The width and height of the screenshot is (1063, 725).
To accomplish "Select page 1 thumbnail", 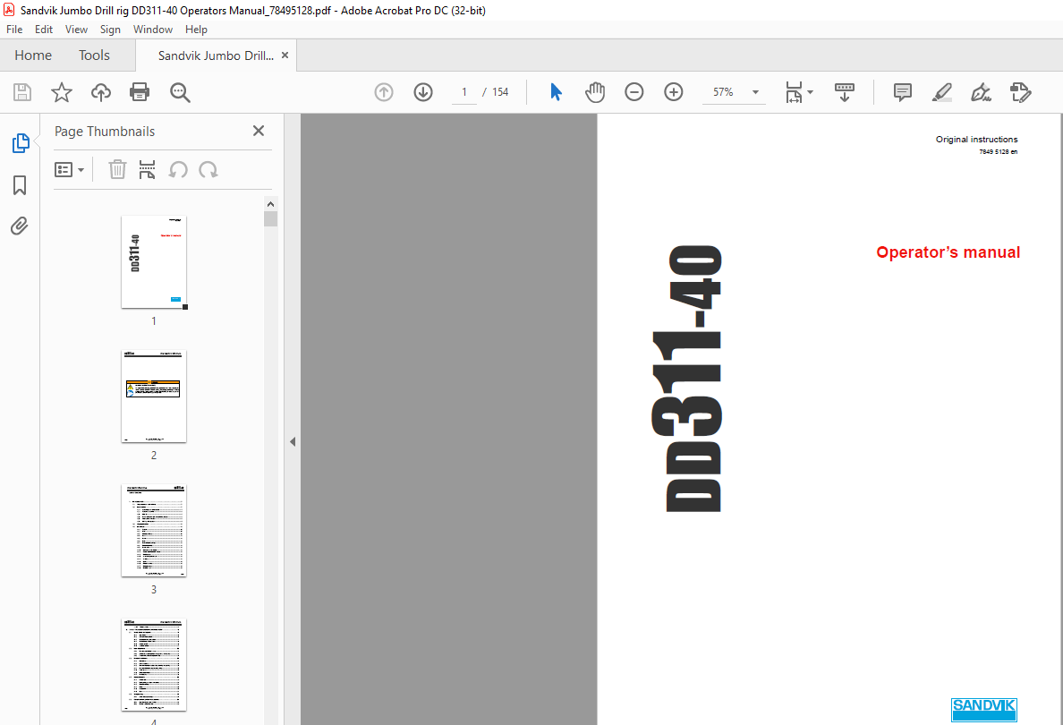I will (154, 261).
